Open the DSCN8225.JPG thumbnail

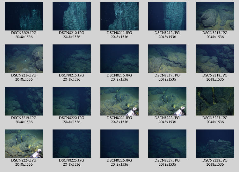coord(72,144)
